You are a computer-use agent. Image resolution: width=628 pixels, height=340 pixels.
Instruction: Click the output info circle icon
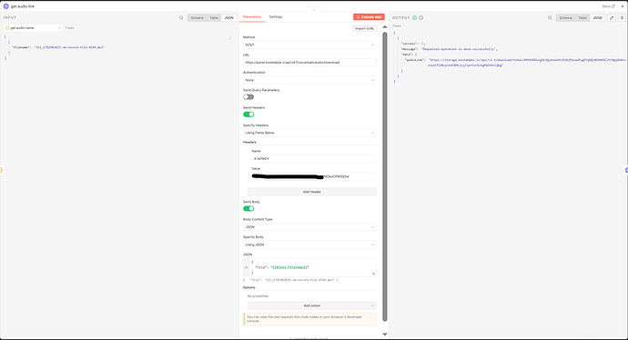[420, 17]
